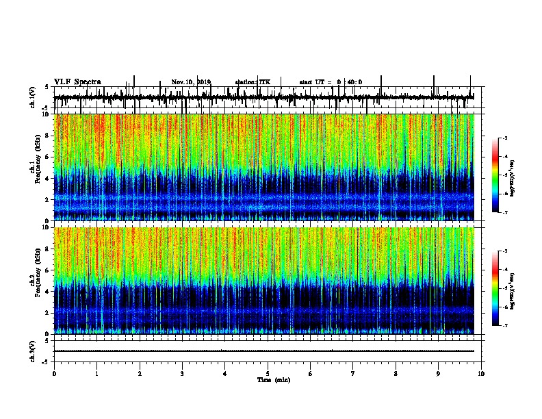Click time axis tick label '8'

point(396,374)
